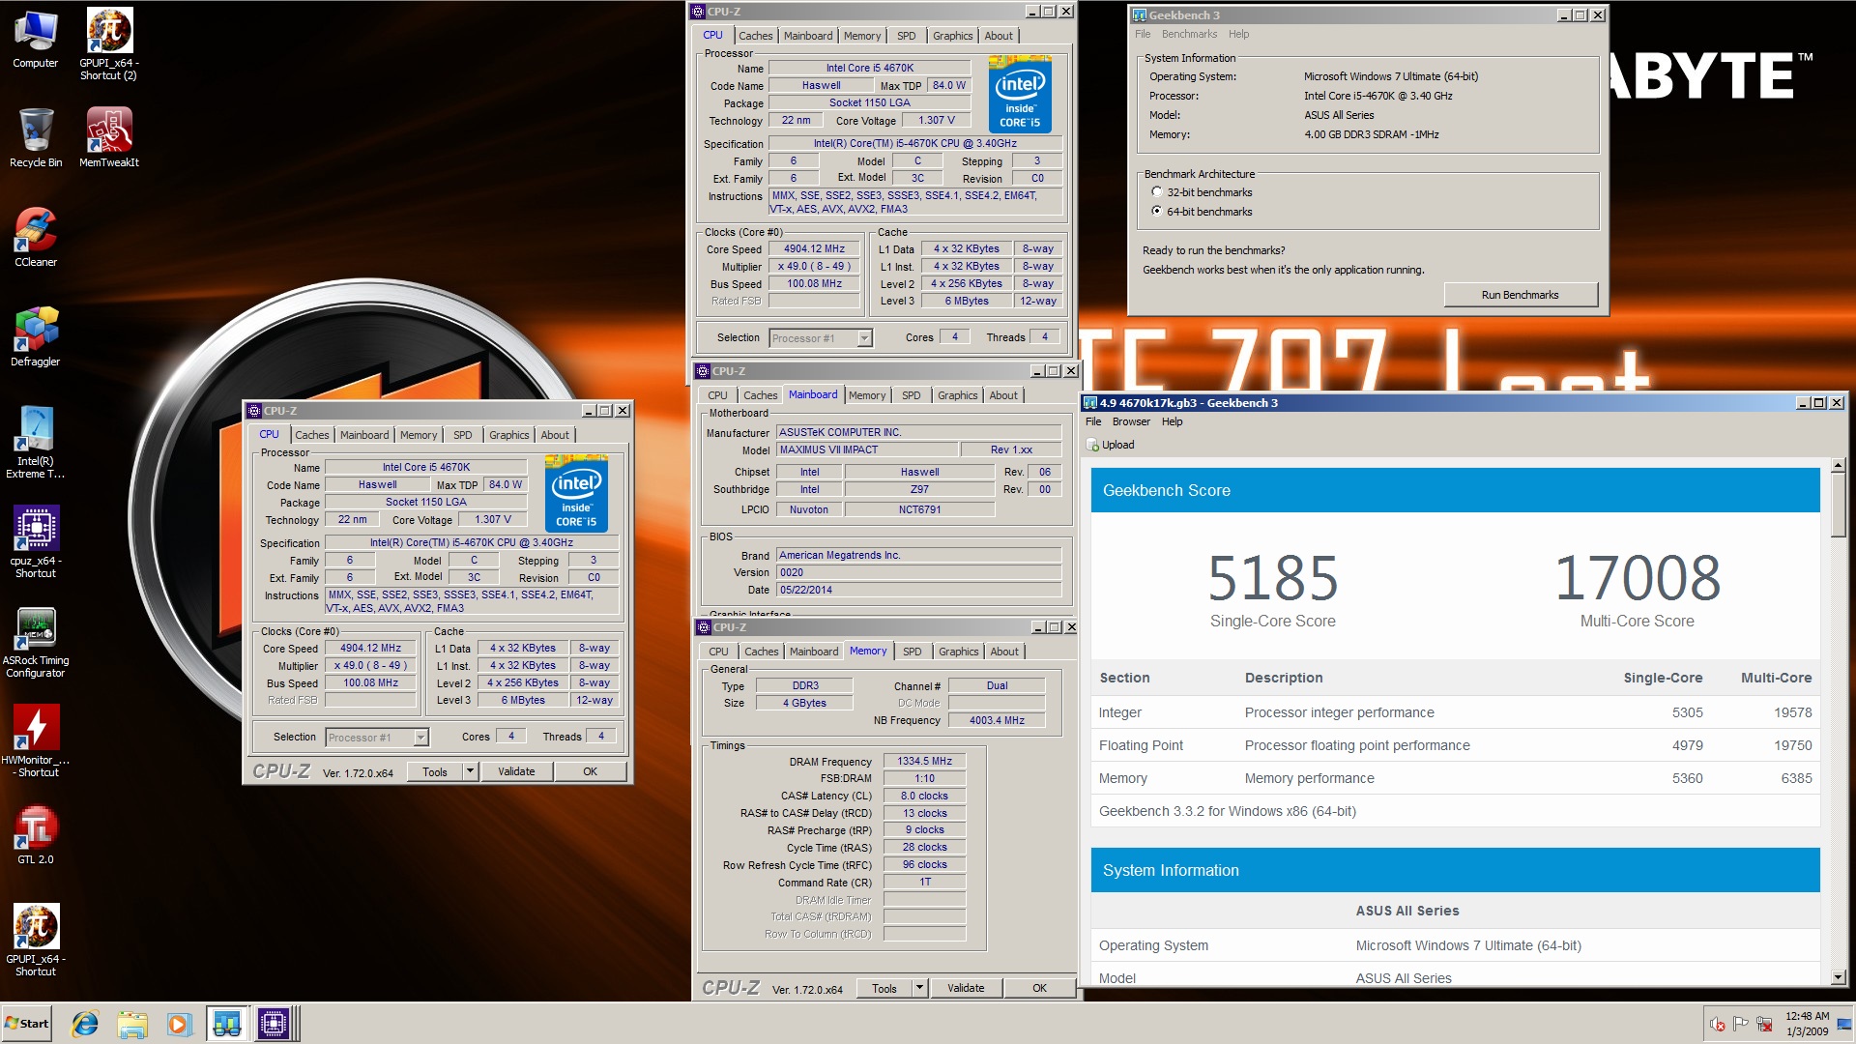Open Benchmarks menu in Geekbench 3
The height and width of the screenshot is (1044, 1856).
click(1189, 34)
